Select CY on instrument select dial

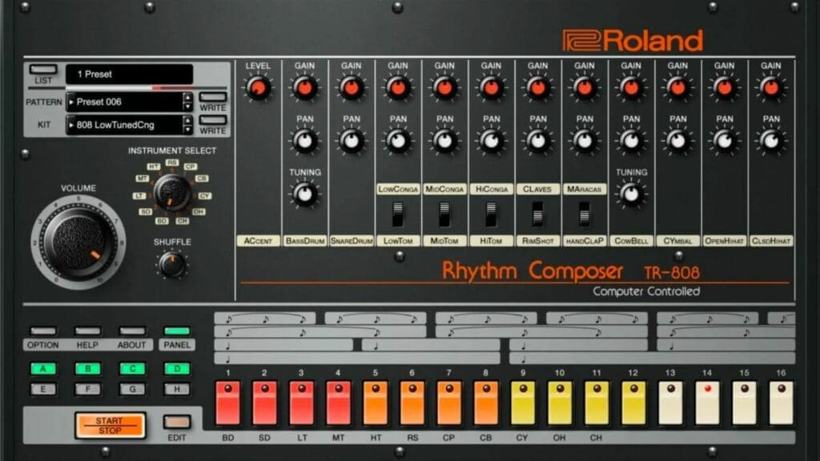point(204,196)
